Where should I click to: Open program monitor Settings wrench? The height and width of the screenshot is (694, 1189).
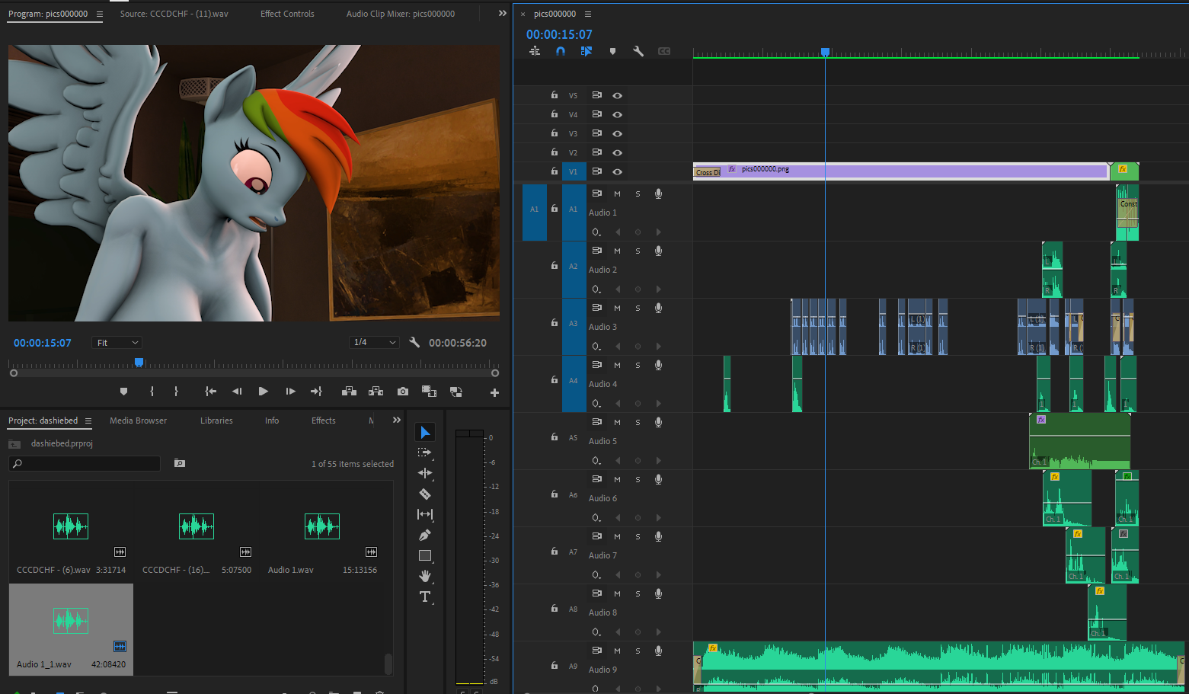pyautogui.click(x=414, y=343)
